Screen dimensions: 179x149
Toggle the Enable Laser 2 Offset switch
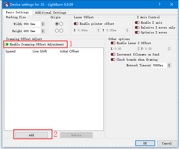[x=113, y=43]
